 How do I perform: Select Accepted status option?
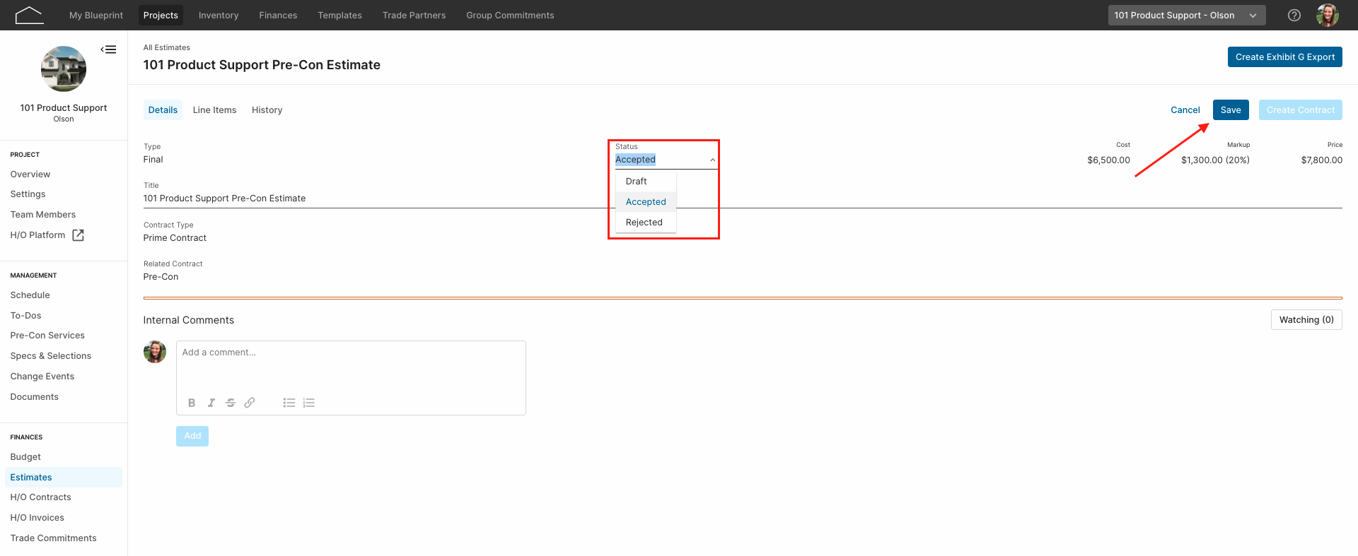point(646,202)
